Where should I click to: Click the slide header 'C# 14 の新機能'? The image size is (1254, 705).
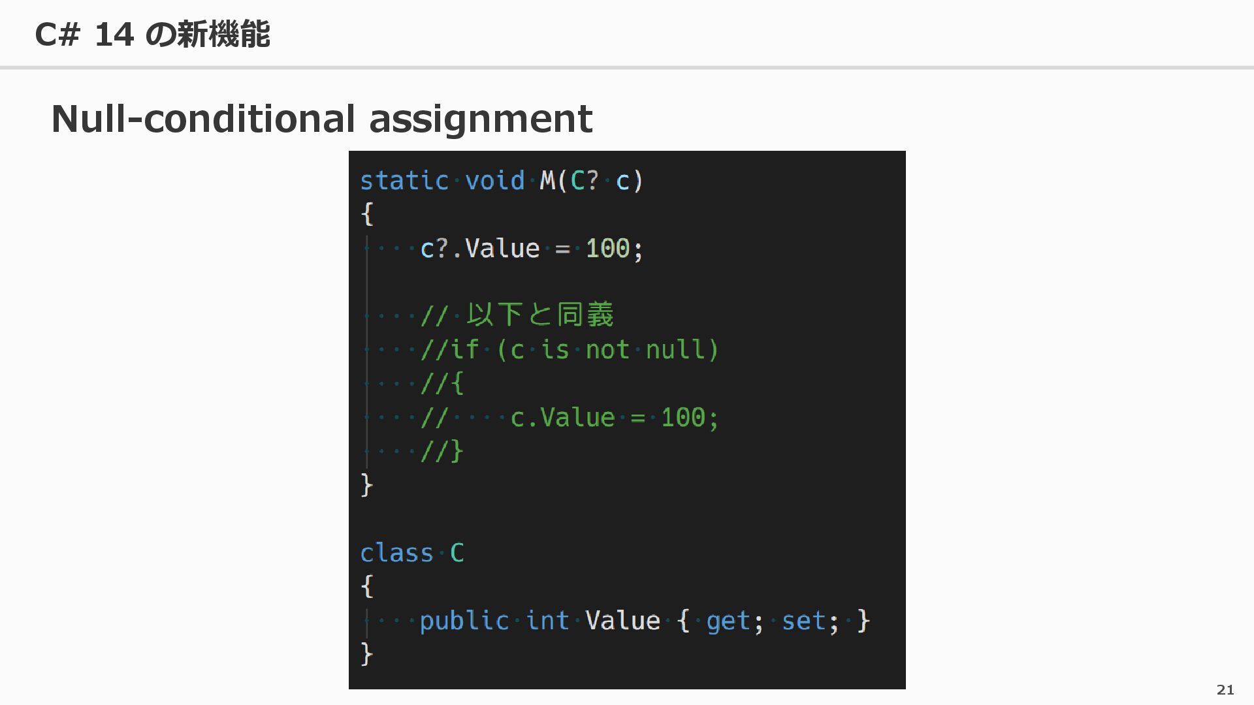[x=152, y=34]
